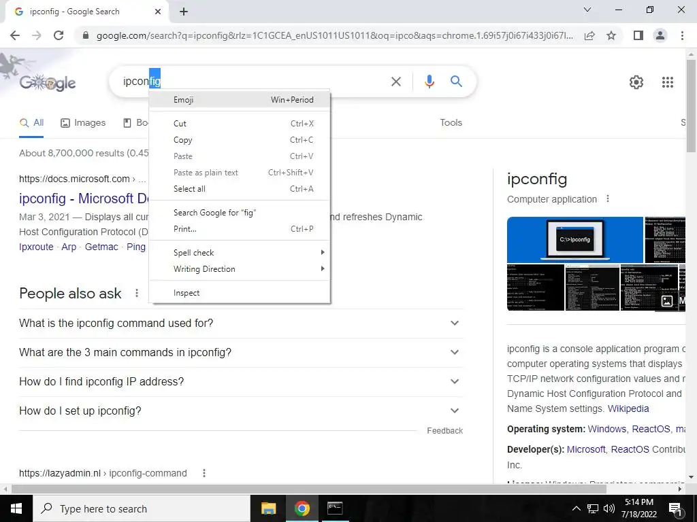Reload the page with the refresh icon

59,35
